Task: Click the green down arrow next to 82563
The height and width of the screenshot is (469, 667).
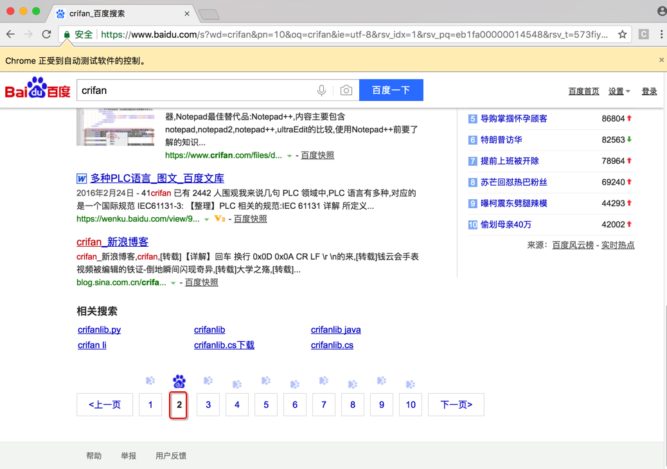Action: pyautogui.click(x=629, y=139)
